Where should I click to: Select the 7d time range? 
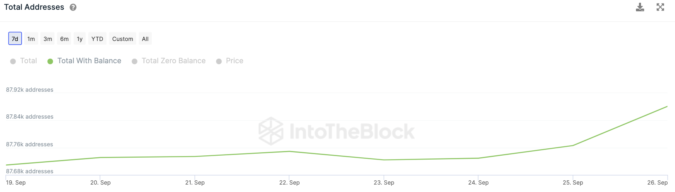15,39
